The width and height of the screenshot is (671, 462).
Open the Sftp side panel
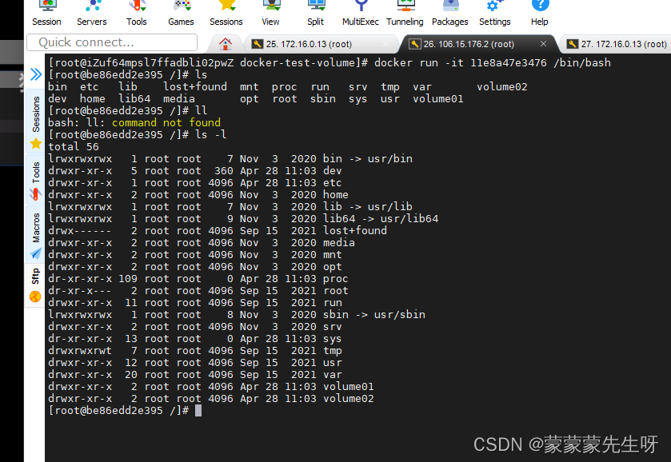(x=35, y=284)
